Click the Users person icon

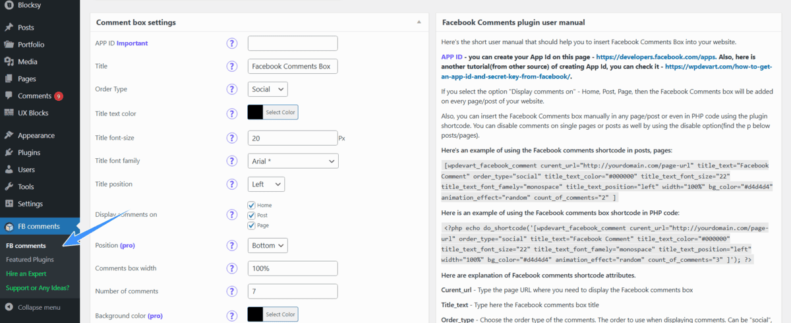pos(9,170)
